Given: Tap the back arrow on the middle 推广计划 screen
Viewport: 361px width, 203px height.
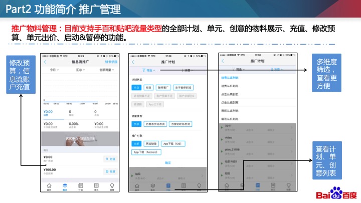Looking at the screenshot, I should pyautogui.click(x=133, y=62).
